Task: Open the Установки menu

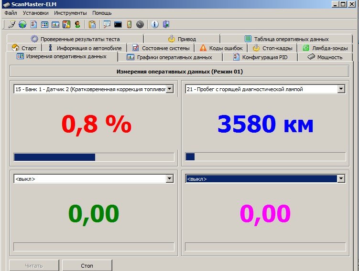Action: [35, 13]
